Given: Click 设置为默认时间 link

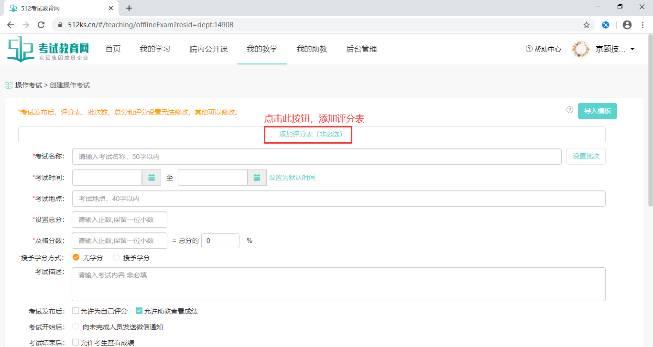Looking at the screenshot, I should click(292, 178).
